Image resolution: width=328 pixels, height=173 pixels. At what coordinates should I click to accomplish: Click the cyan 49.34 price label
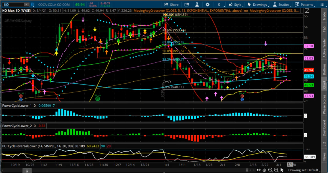[x=309, y=77]
